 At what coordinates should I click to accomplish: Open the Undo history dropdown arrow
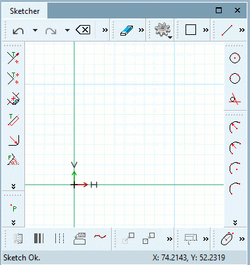click(35, 30)
